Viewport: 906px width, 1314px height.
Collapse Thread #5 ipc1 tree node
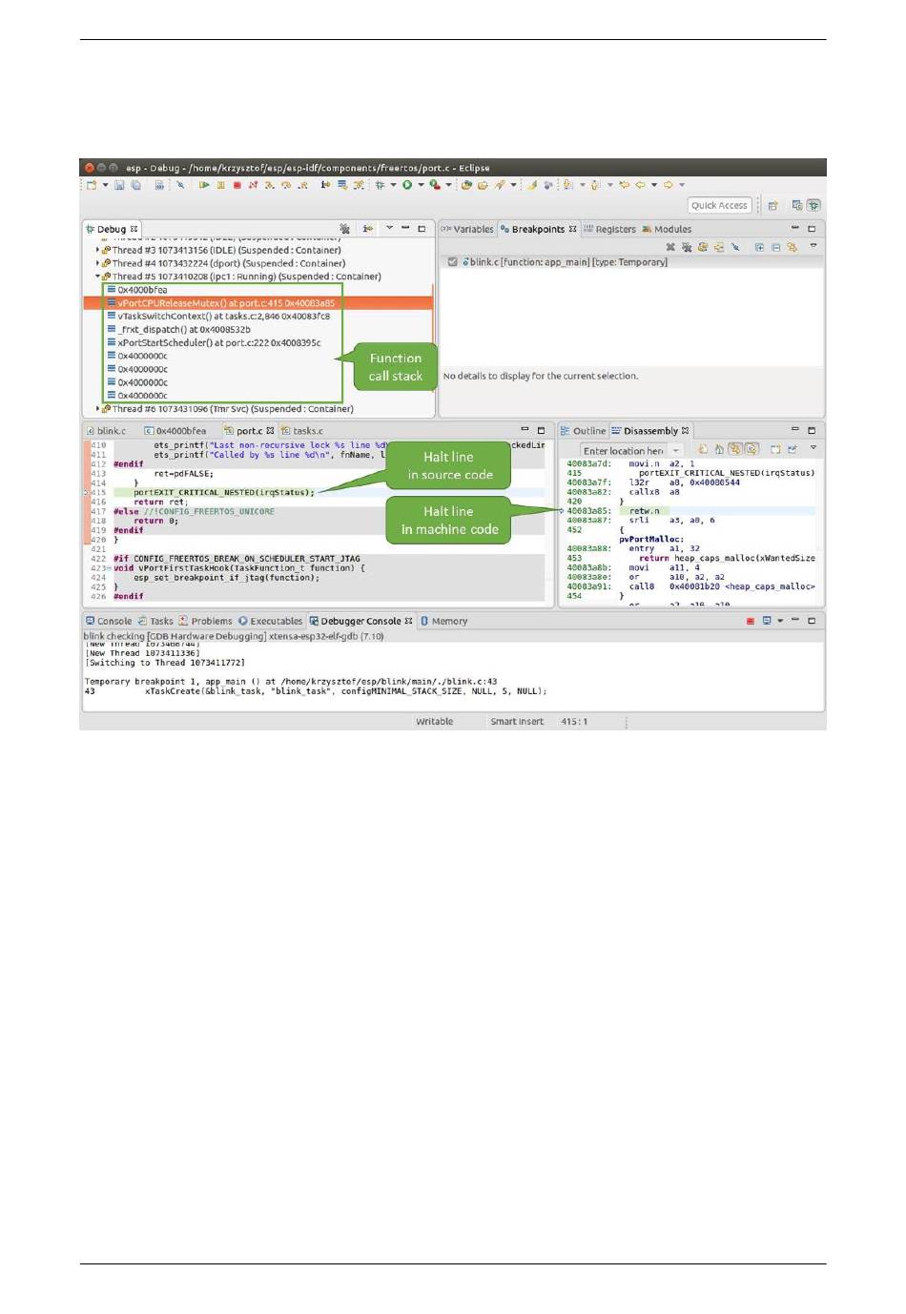click(97, 277)
